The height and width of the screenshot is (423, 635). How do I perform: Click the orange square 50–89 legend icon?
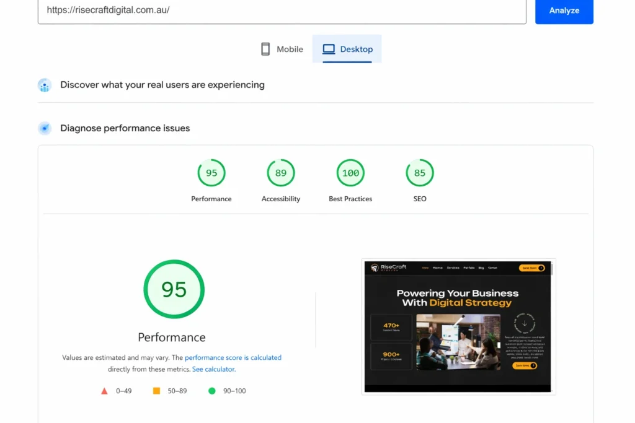tap(156, 391)
